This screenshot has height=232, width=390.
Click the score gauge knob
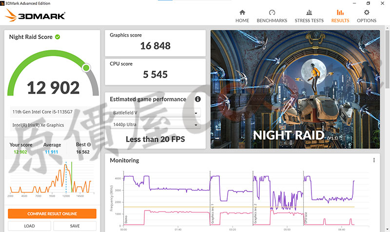[86, 68]
